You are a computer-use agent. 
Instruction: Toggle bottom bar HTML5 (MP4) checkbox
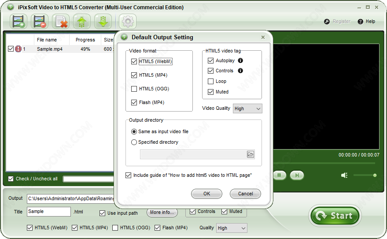pyautogui.click(x=74, y=228)
